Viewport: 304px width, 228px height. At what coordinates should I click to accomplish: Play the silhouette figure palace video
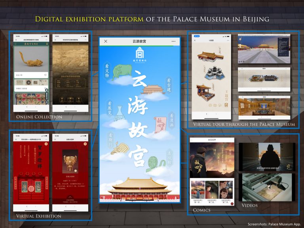click(x=267, y=157)
